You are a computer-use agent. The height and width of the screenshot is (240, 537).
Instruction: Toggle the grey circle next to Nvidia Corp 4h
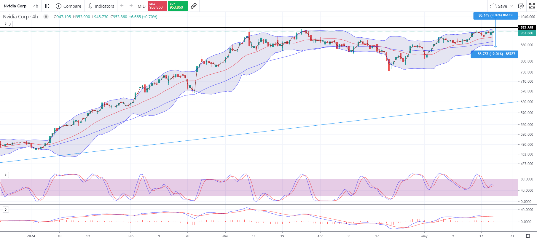point(46,17)
